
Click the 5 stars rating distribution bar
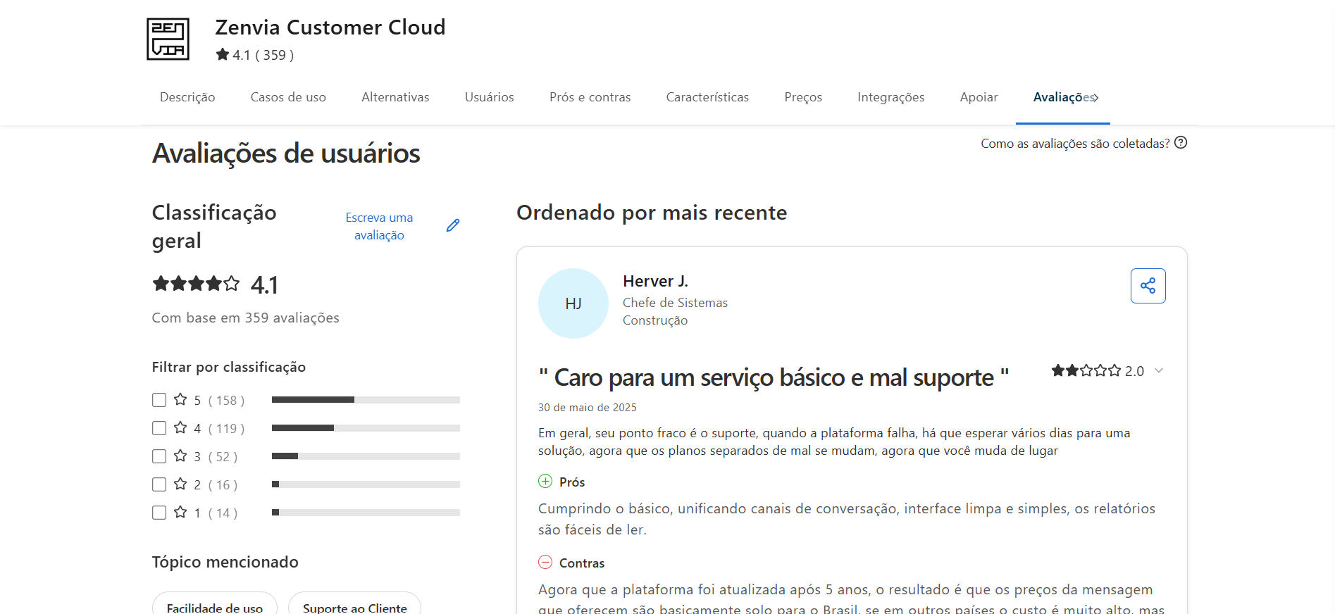point(366,400)
